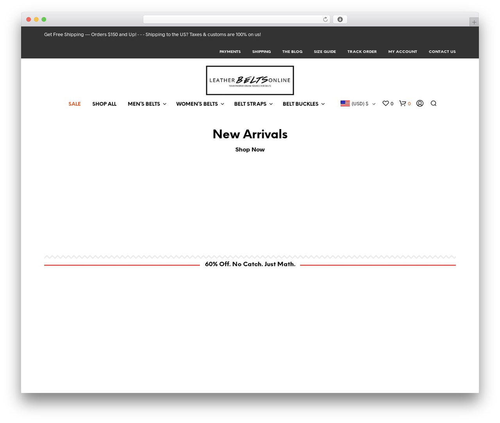Select the Belt Straps menu item
Viewport: 500px width, 423px height.
[x=250, y=104]
